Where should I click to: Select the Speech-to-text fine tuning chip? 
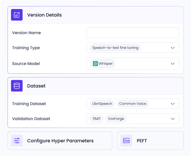(x=115, y=48)
